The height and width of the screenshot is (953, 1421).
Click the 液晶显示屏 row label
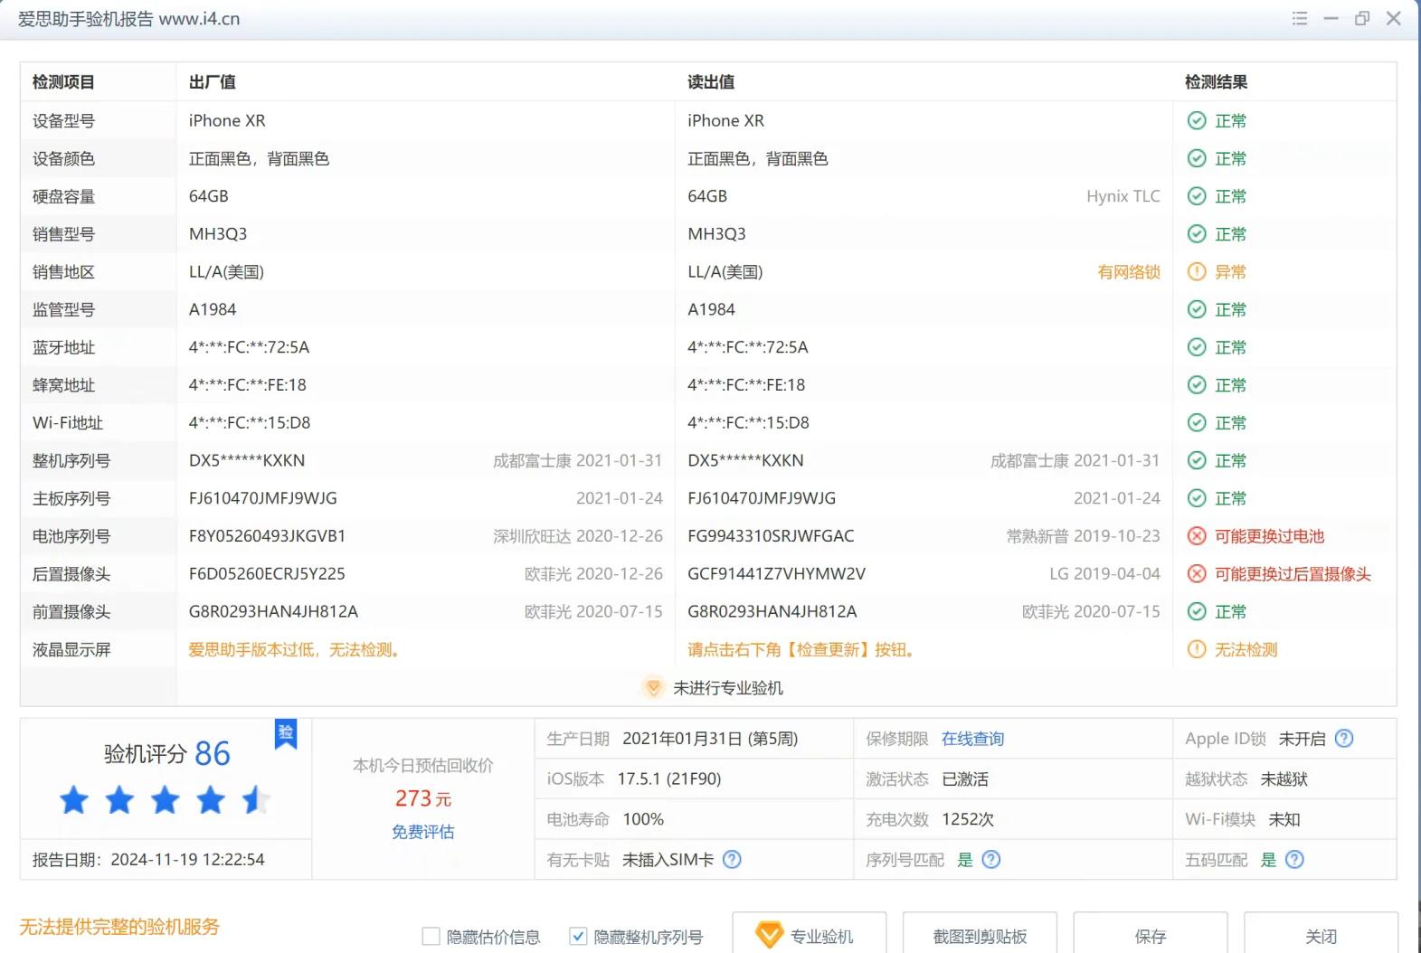pos(71,649)
